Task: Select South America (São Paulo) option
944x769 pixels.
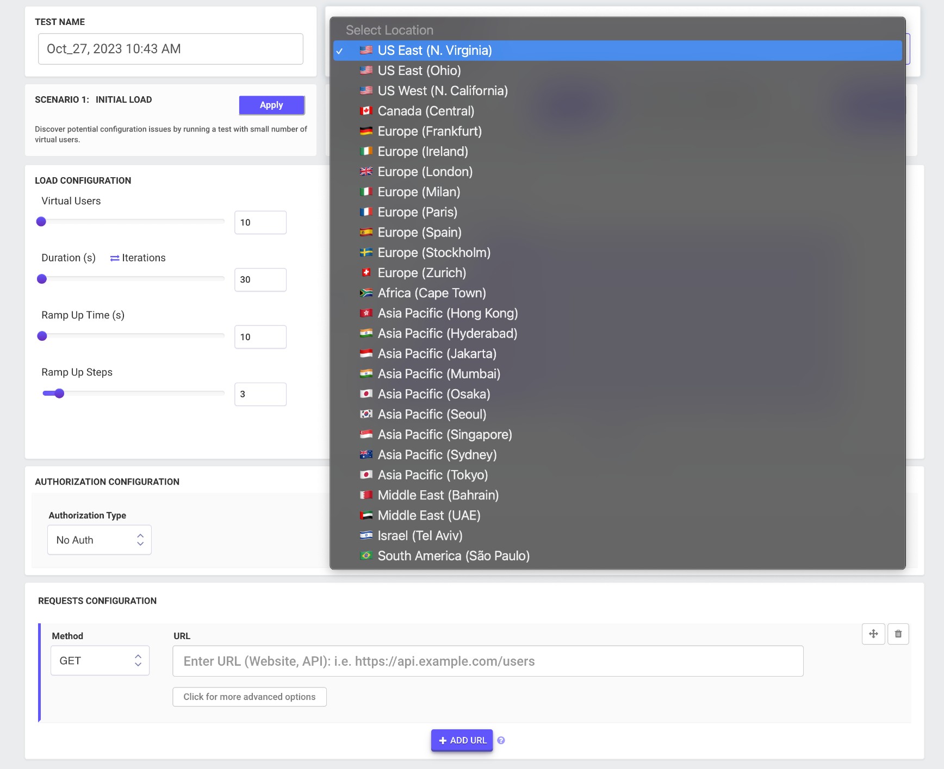Action: point(617,556)
